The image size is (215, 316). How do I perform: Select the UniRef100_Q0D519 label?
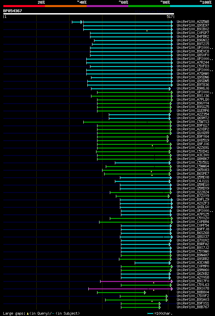193,140
